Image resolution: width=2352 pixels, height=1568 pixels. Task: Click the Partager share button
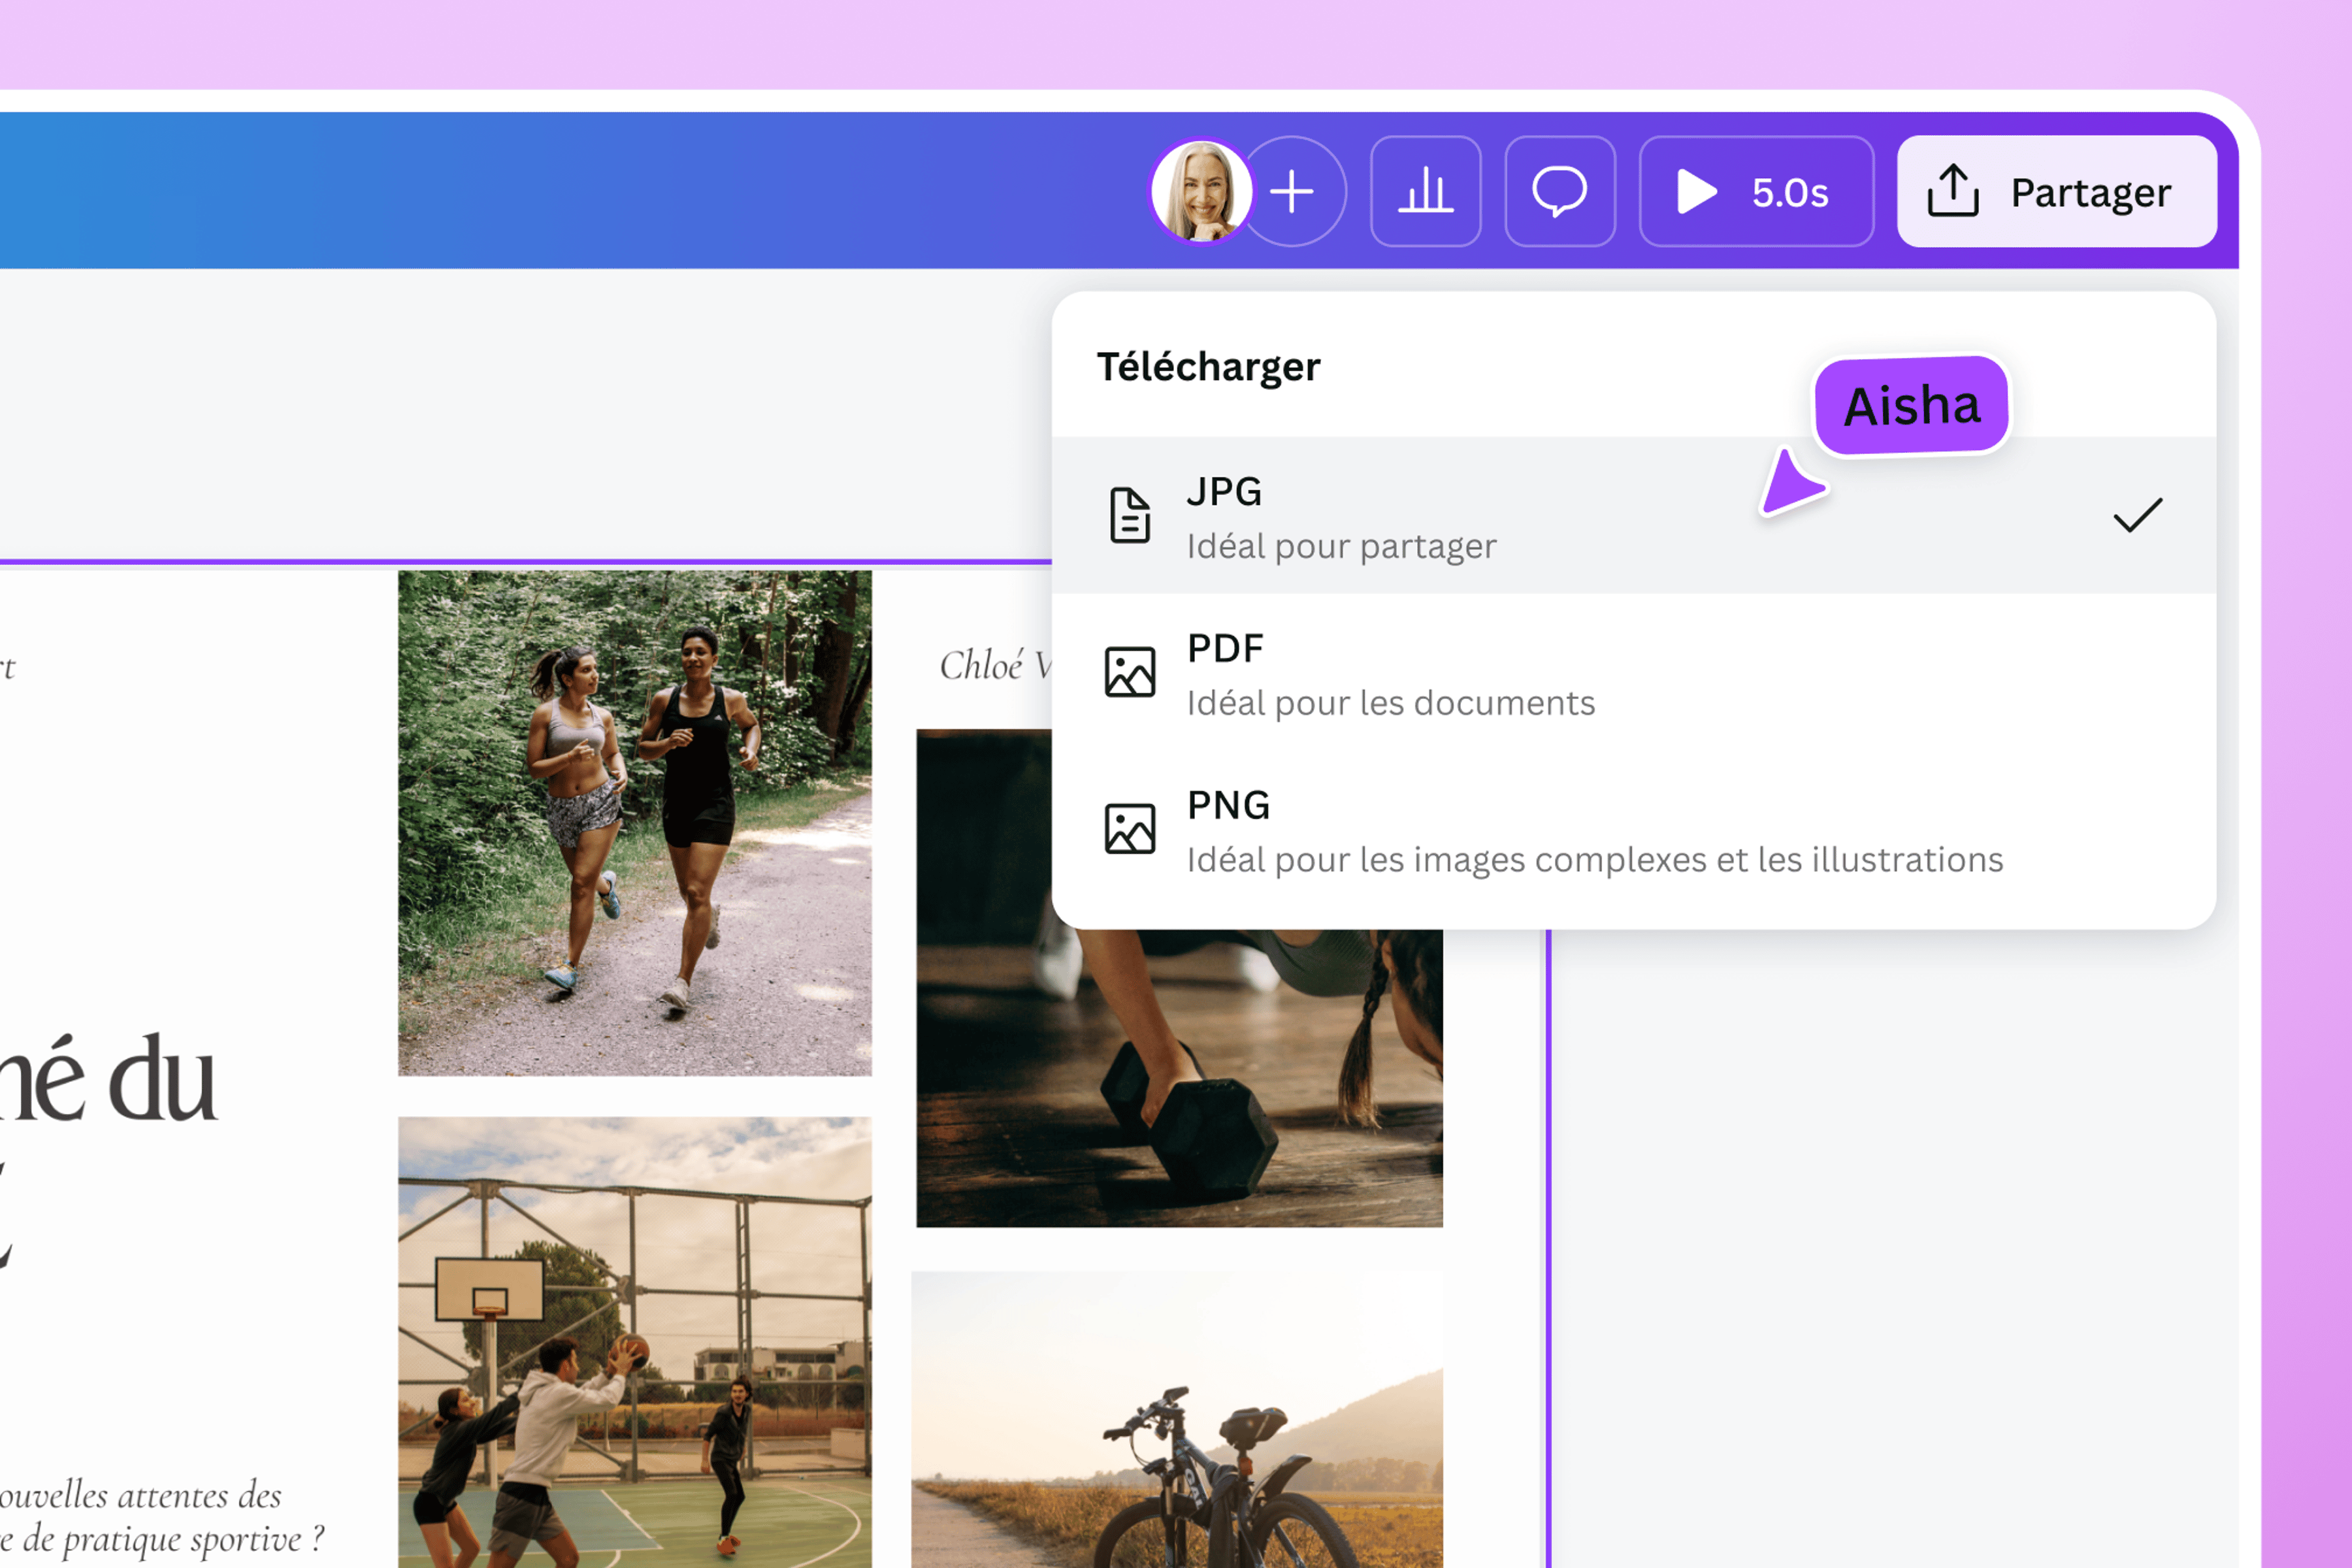pyautogui.click(x=2056, y=191)
